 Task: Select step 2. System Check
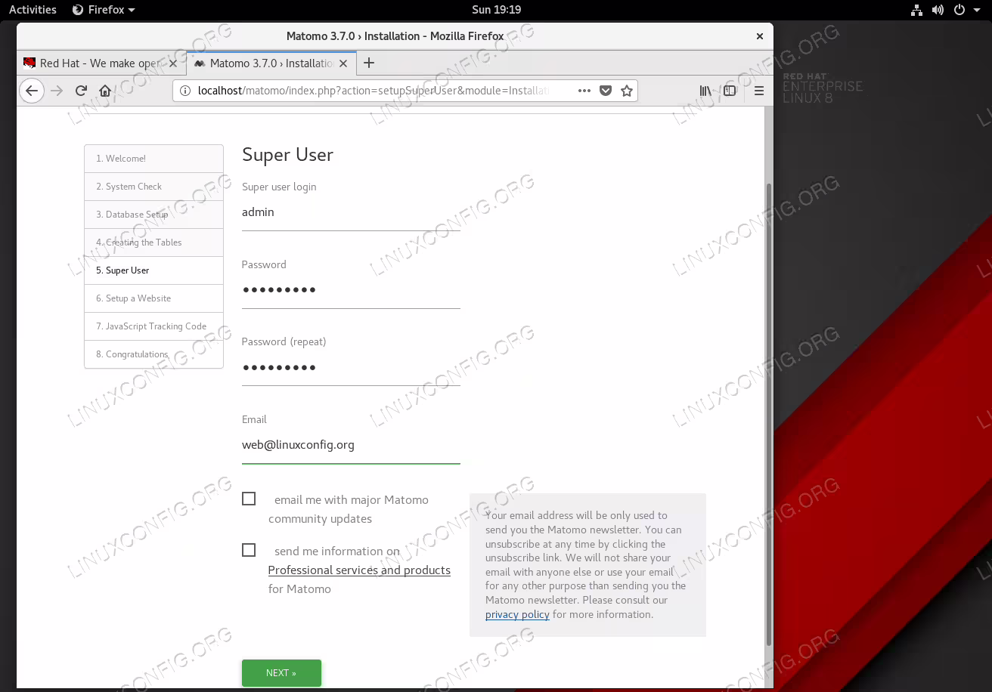click(154, 187)
